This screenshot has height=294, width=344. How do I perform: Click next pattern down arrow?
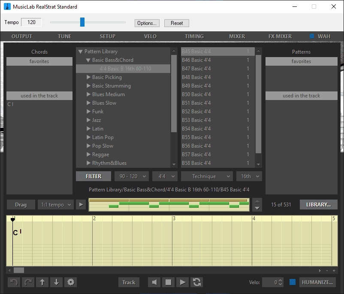(x=257, y=208)
